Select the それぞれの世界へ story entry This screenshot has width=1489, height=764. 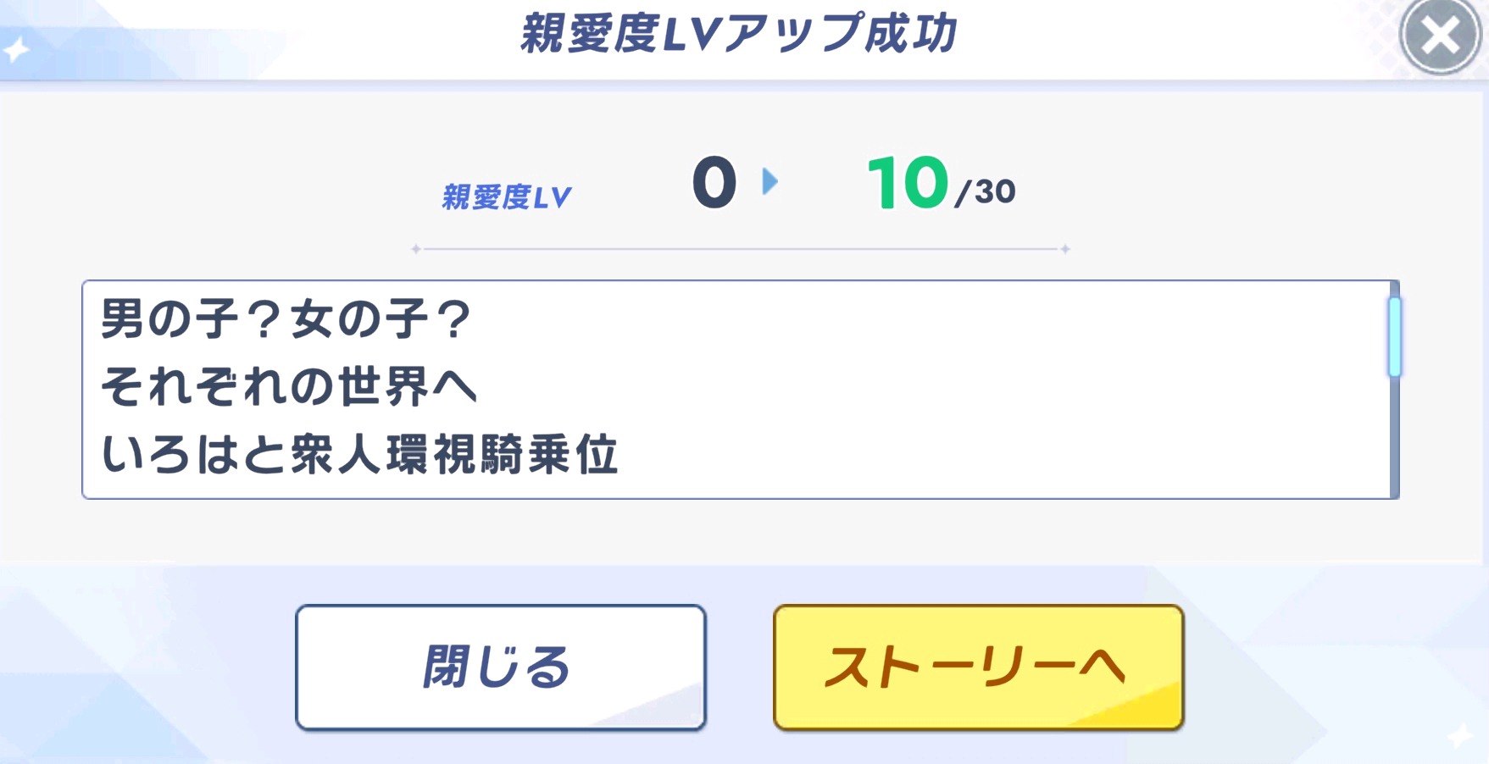pyautogui.click(x=289, y=387)
